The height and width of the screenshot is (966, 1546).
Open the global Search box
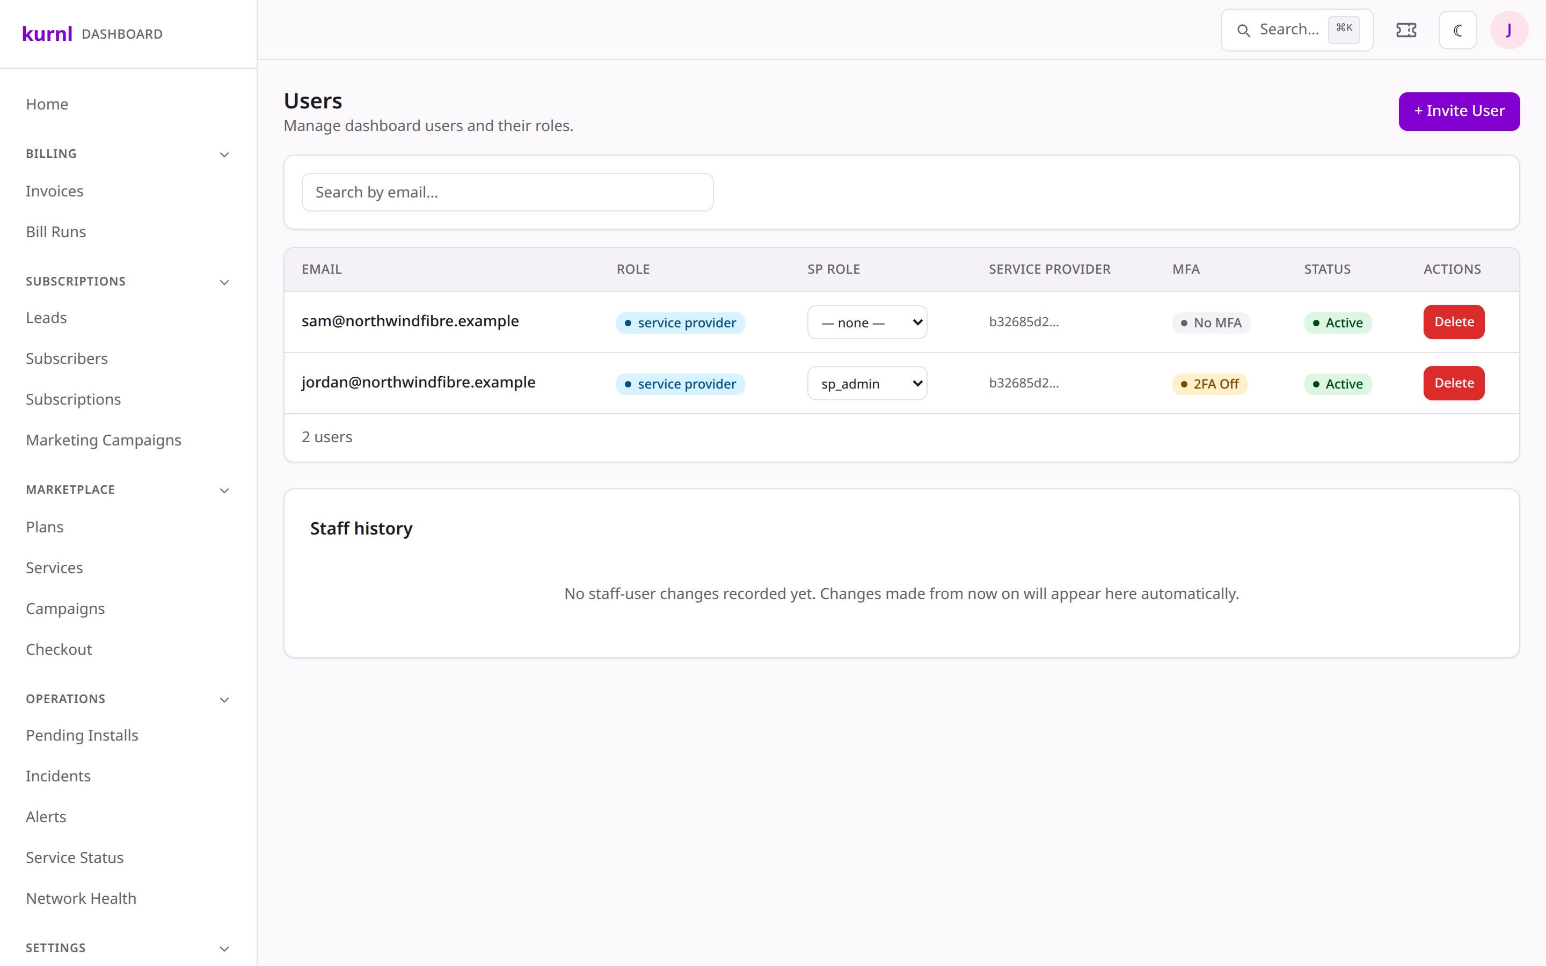click(1297, 30)
